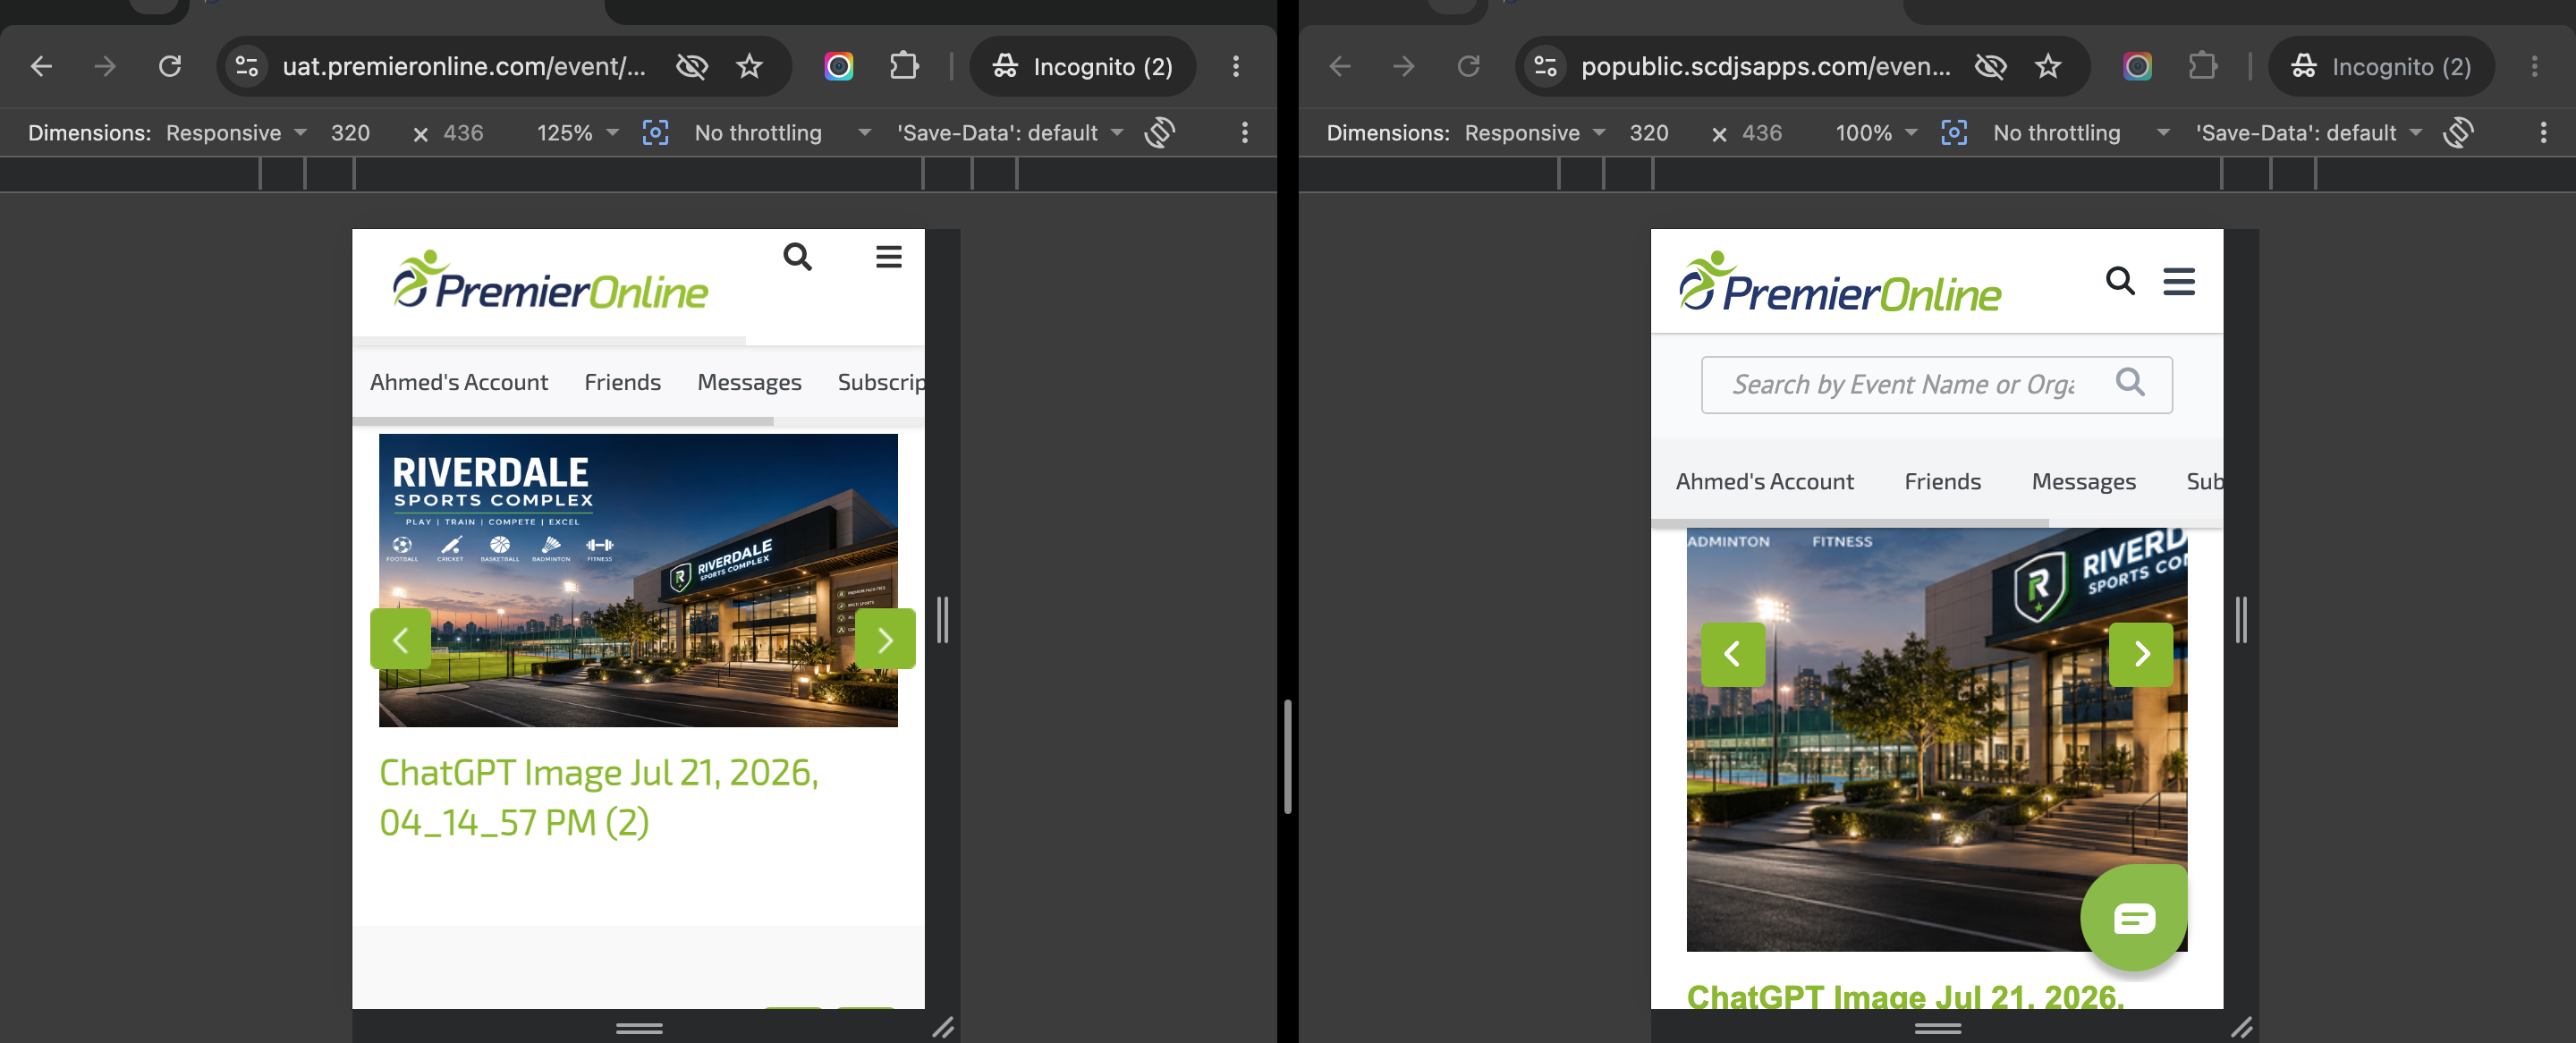Open 100% zoom dropdown in right device toolbar

click(x=1876, y=133)
